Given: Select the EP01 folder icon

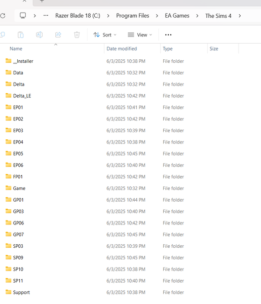Looking at the screenshot, I should pyautogui.click(x=8, y=107).
